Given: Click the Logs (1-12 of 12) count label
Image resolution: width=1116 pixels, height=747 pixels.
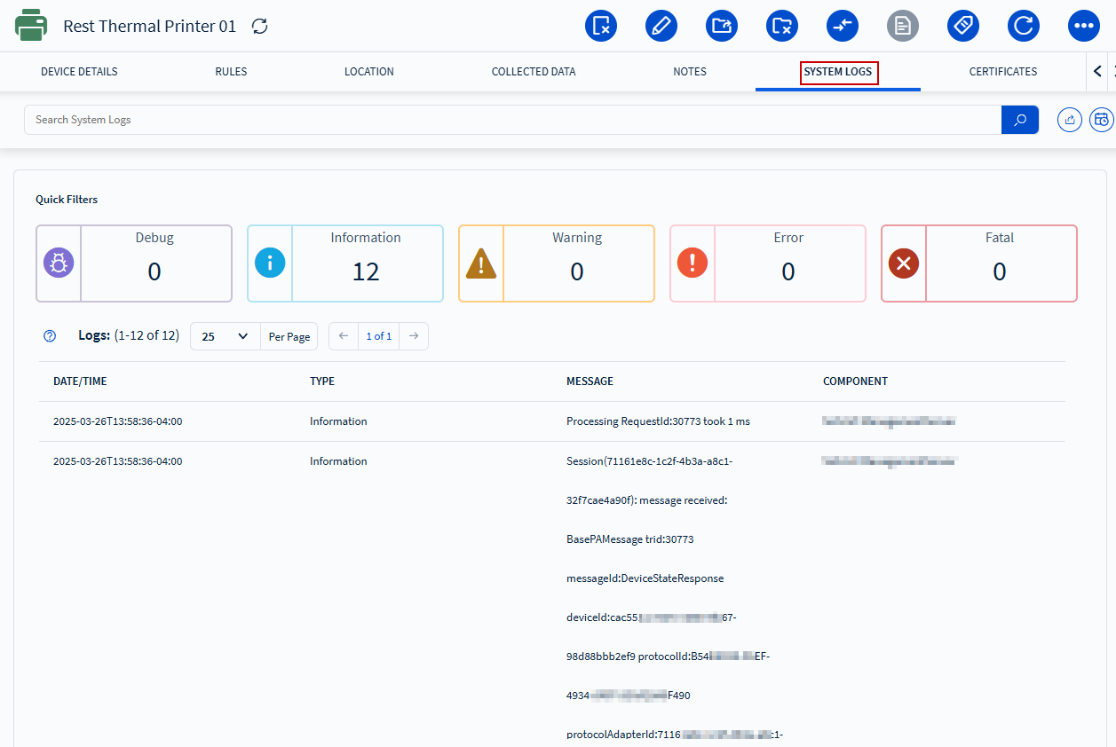Looking at the screenshot, I should 129,335.
